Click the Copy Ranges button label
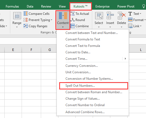146x118 pixels. (x=38, y=26)
